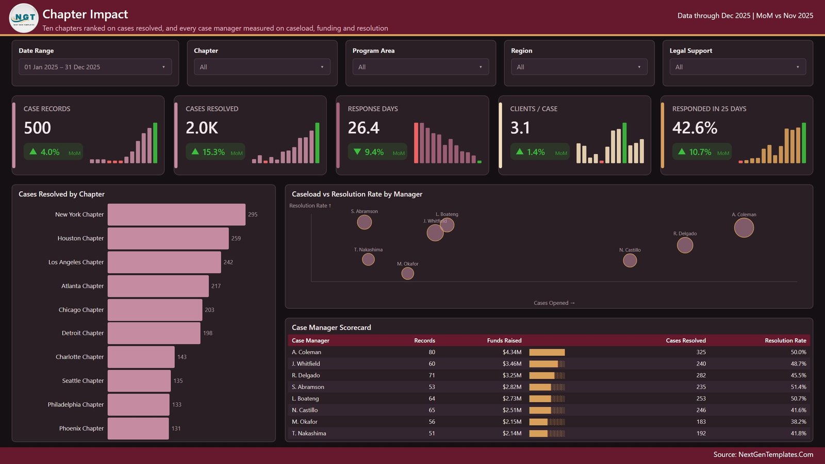This screenshot has height=464, width=825.
Task: Click the Source NextGenTemplates.Com text
Action: point(763,454)
